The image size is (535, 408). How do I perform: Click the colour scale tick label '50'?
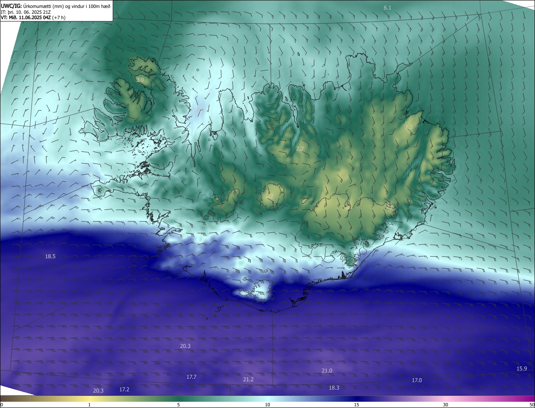click(532, 405)
